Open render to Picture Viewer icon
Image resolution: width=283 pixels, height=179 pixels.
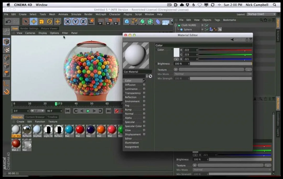click(108, 22)
